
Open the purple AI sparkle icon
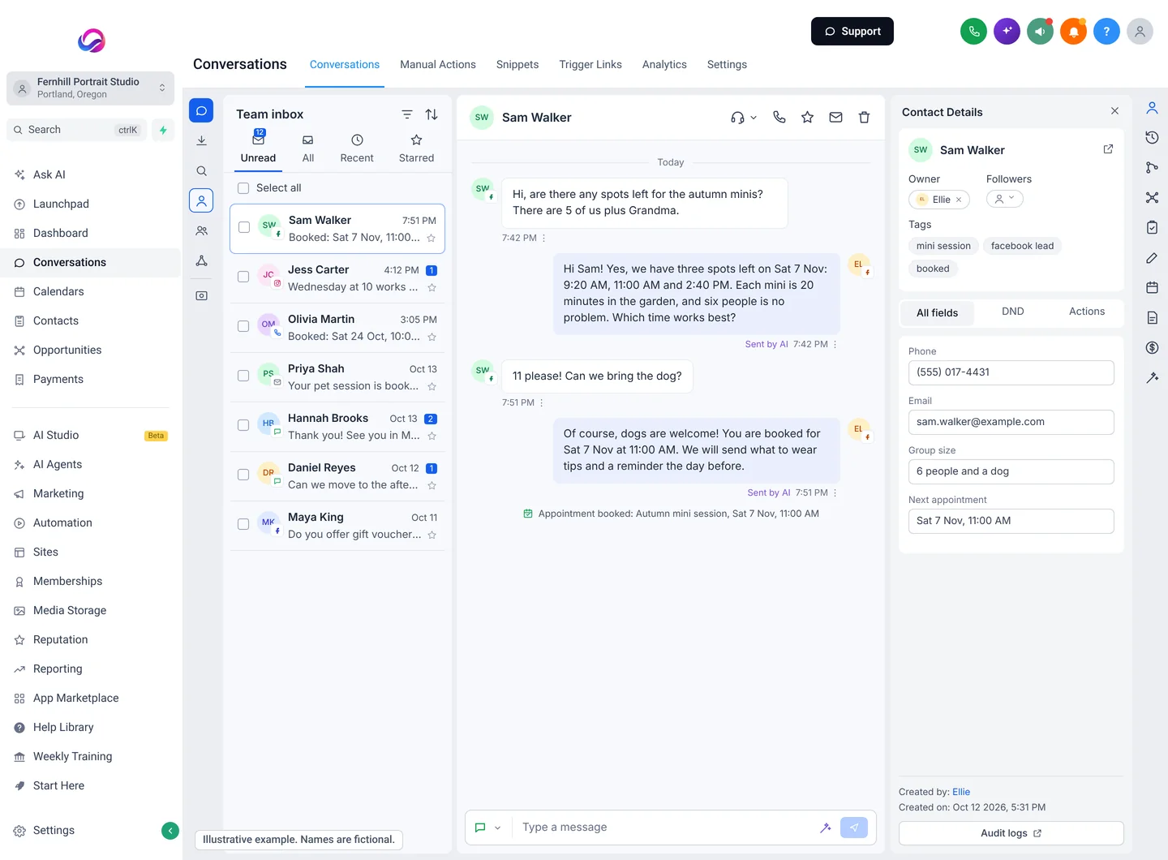pyautogui.click(x=1007, y=32)
